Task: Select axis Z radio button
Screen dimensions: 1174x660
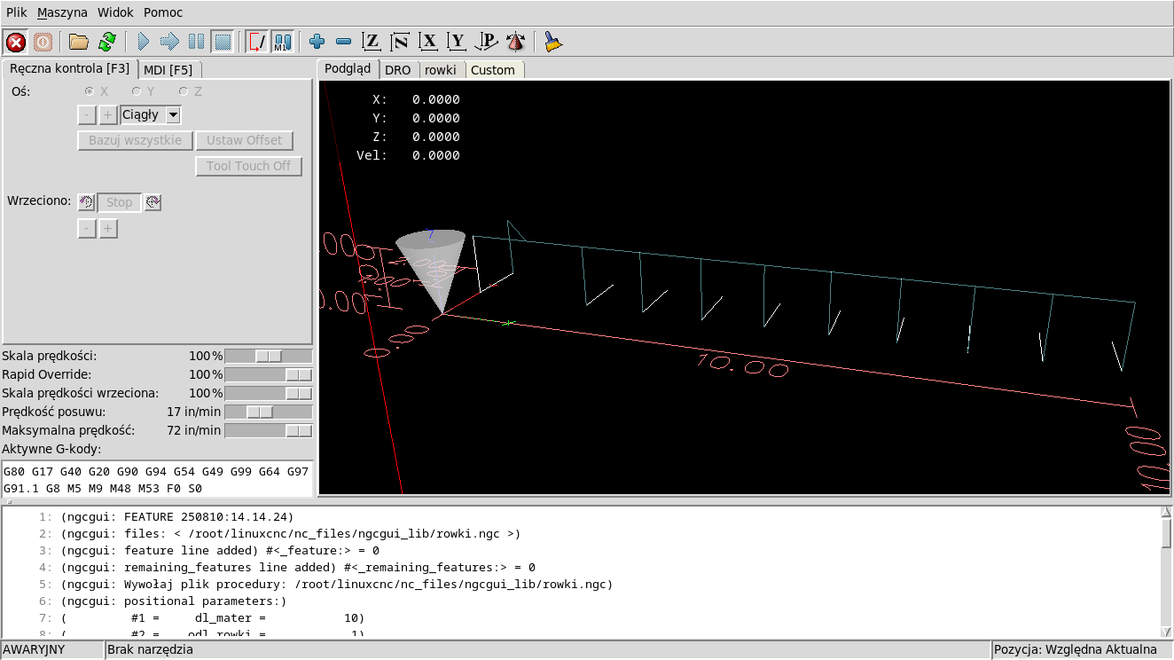Action: [x=190, y=90]
